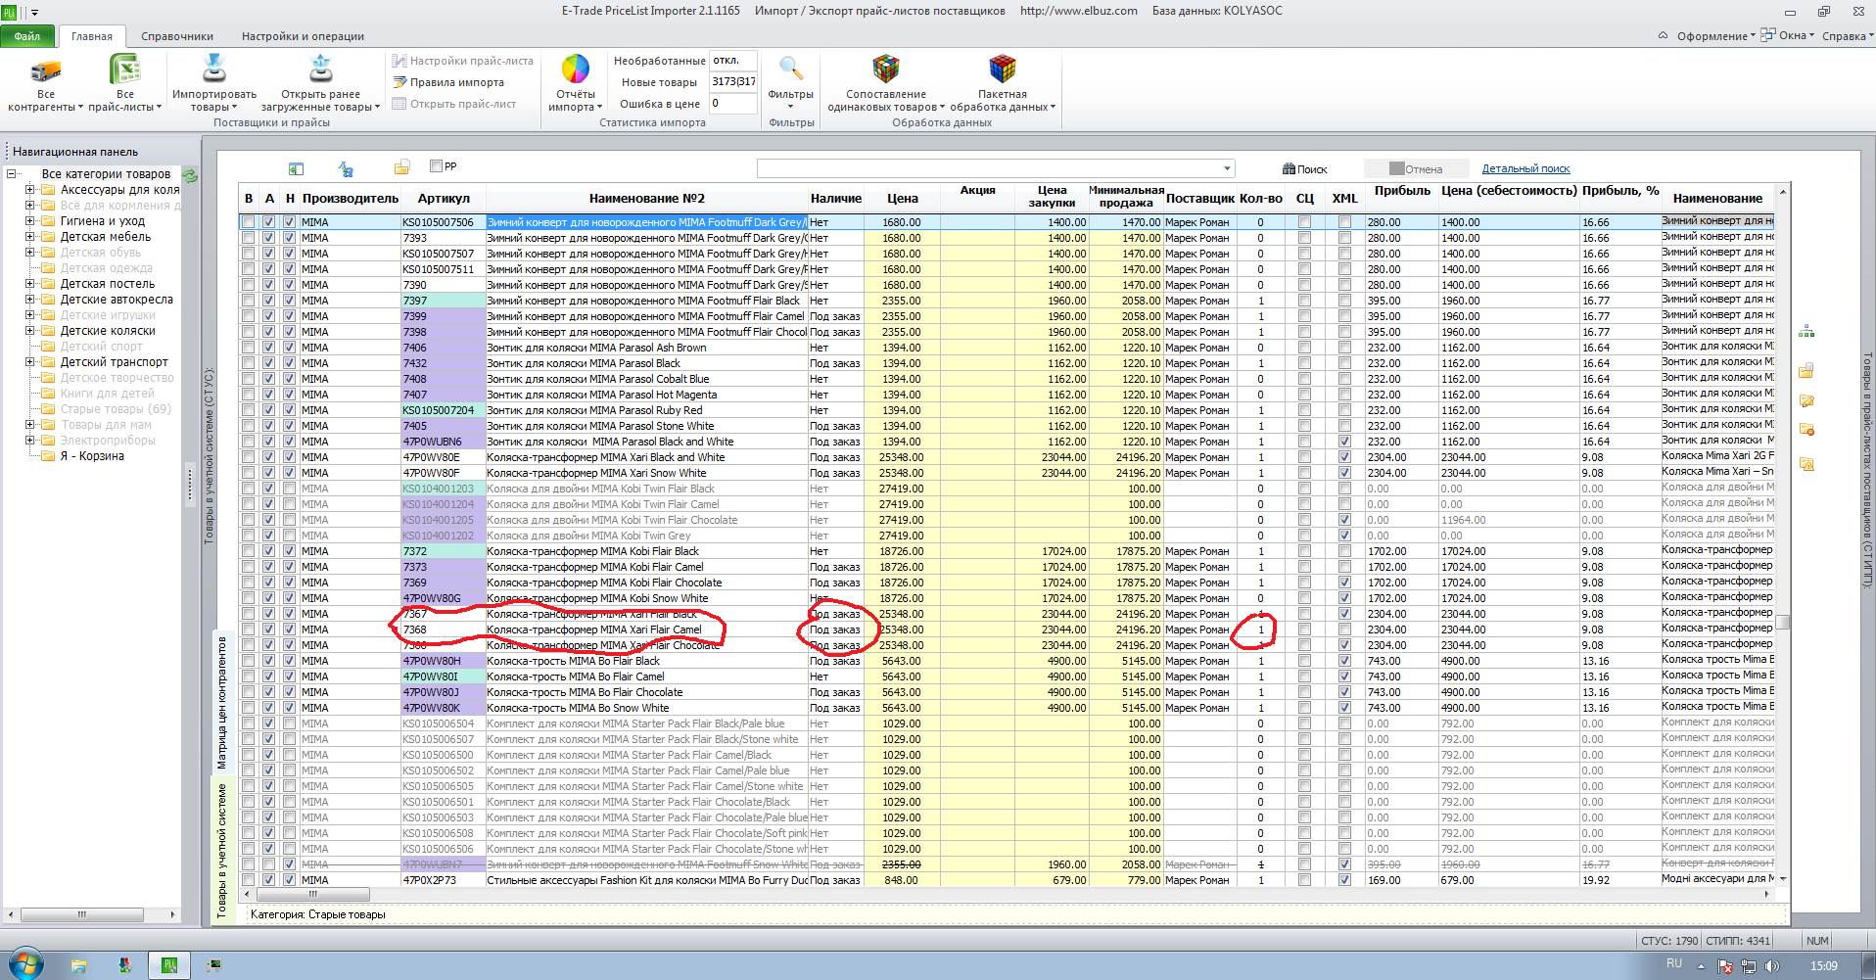The width and height of the screenshot is (1876, 980).
Task: Switch to the Справочники ribbon tab
Action: (x=177, y=36)
